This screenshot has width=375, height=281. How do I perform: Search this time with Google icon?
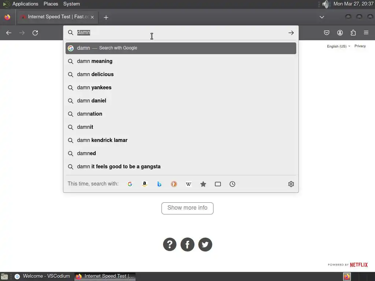click(130, 184)
